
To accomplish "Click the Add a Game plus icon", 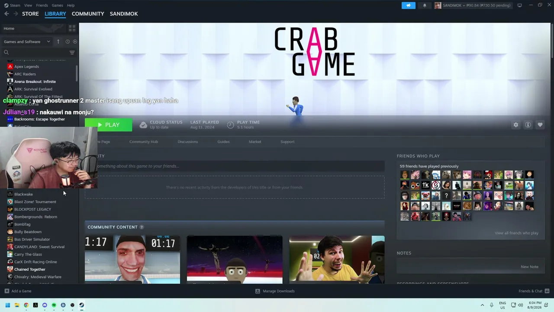I will tap(6, 291).
